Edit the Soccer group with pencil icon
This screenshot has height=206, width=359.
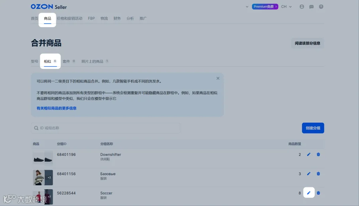pos(309,193)
